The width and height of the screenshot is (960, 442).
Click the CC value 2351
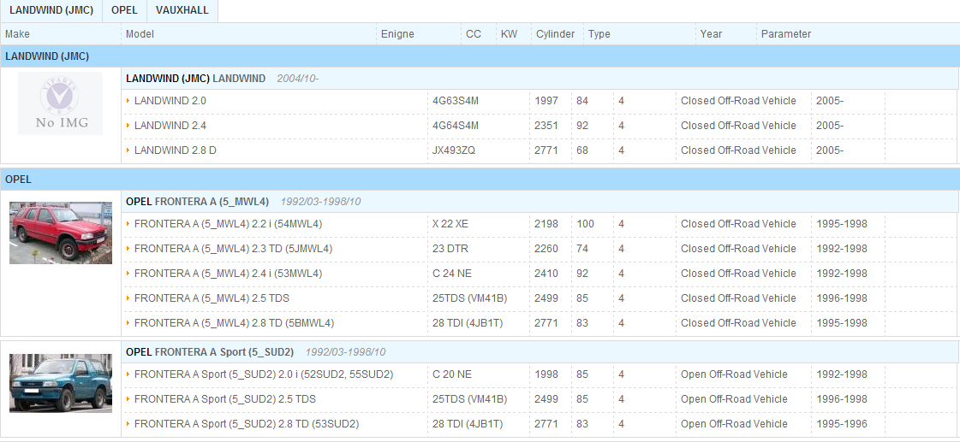click(546, 126)
